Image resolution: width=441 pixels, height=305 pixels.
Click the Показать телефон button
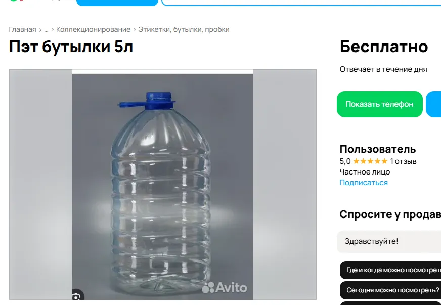click(380, 104)
